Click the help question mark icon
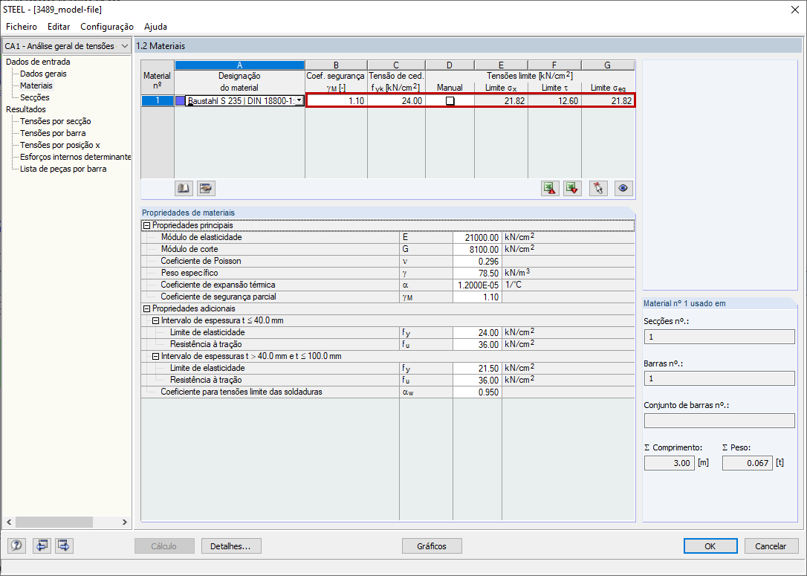Screen dimensions: 807x576 (16, 545)
